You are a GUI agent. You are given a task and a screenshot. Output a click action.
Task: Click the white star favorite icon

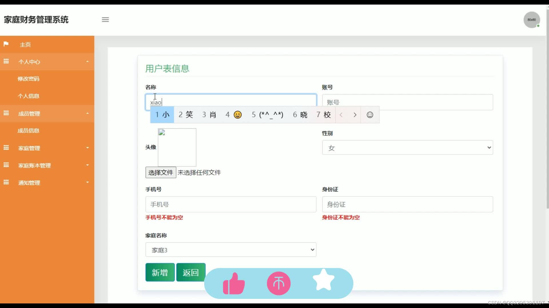pyautogui.click(x=323, y=280)
